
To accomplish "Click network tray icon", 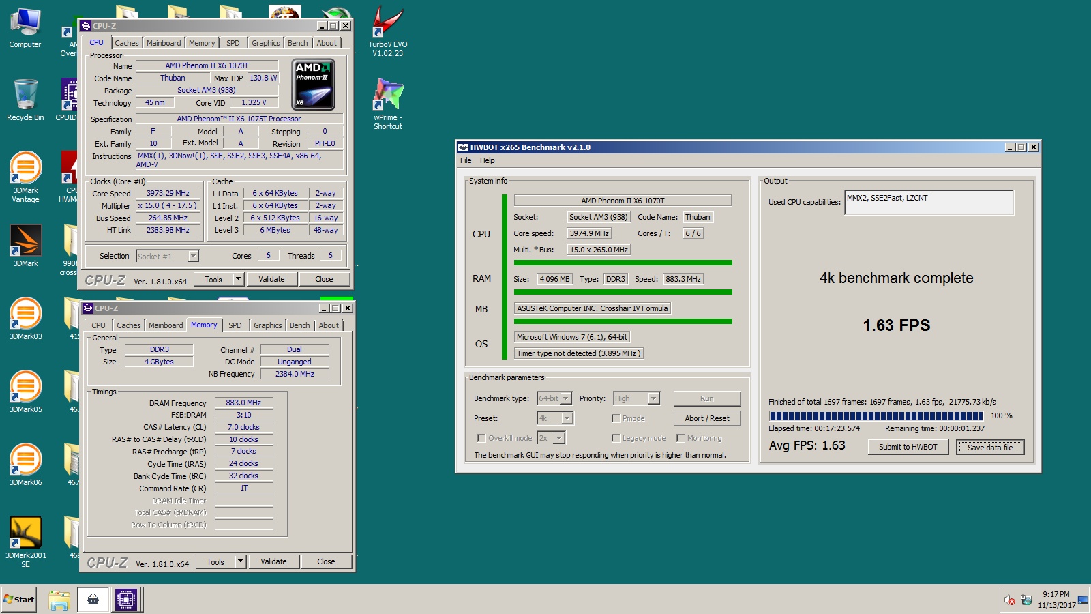I will [1026, 600].
